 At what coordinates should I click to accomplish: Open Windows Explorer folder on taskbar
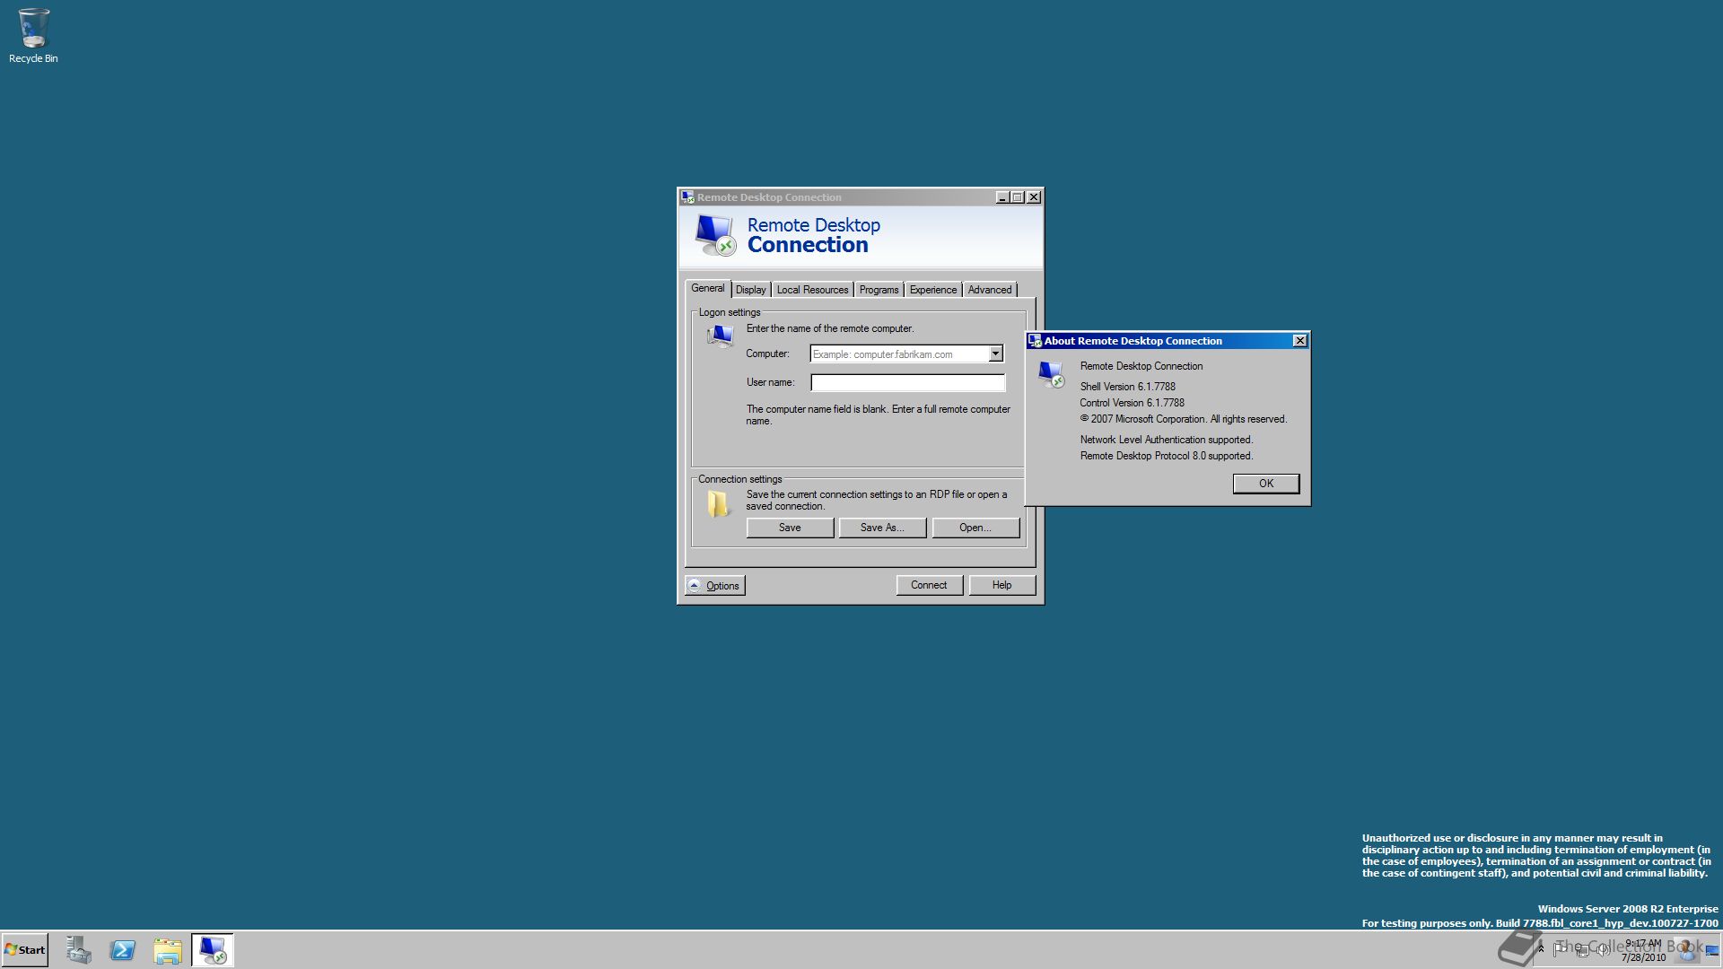coord(168,950)
